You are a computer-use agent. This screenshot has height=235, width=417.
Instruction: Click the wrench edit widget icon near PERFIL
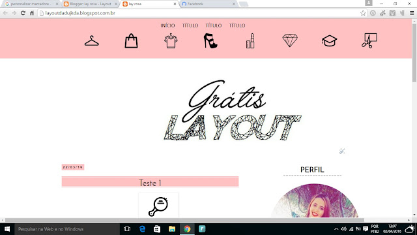coord(342,151)
